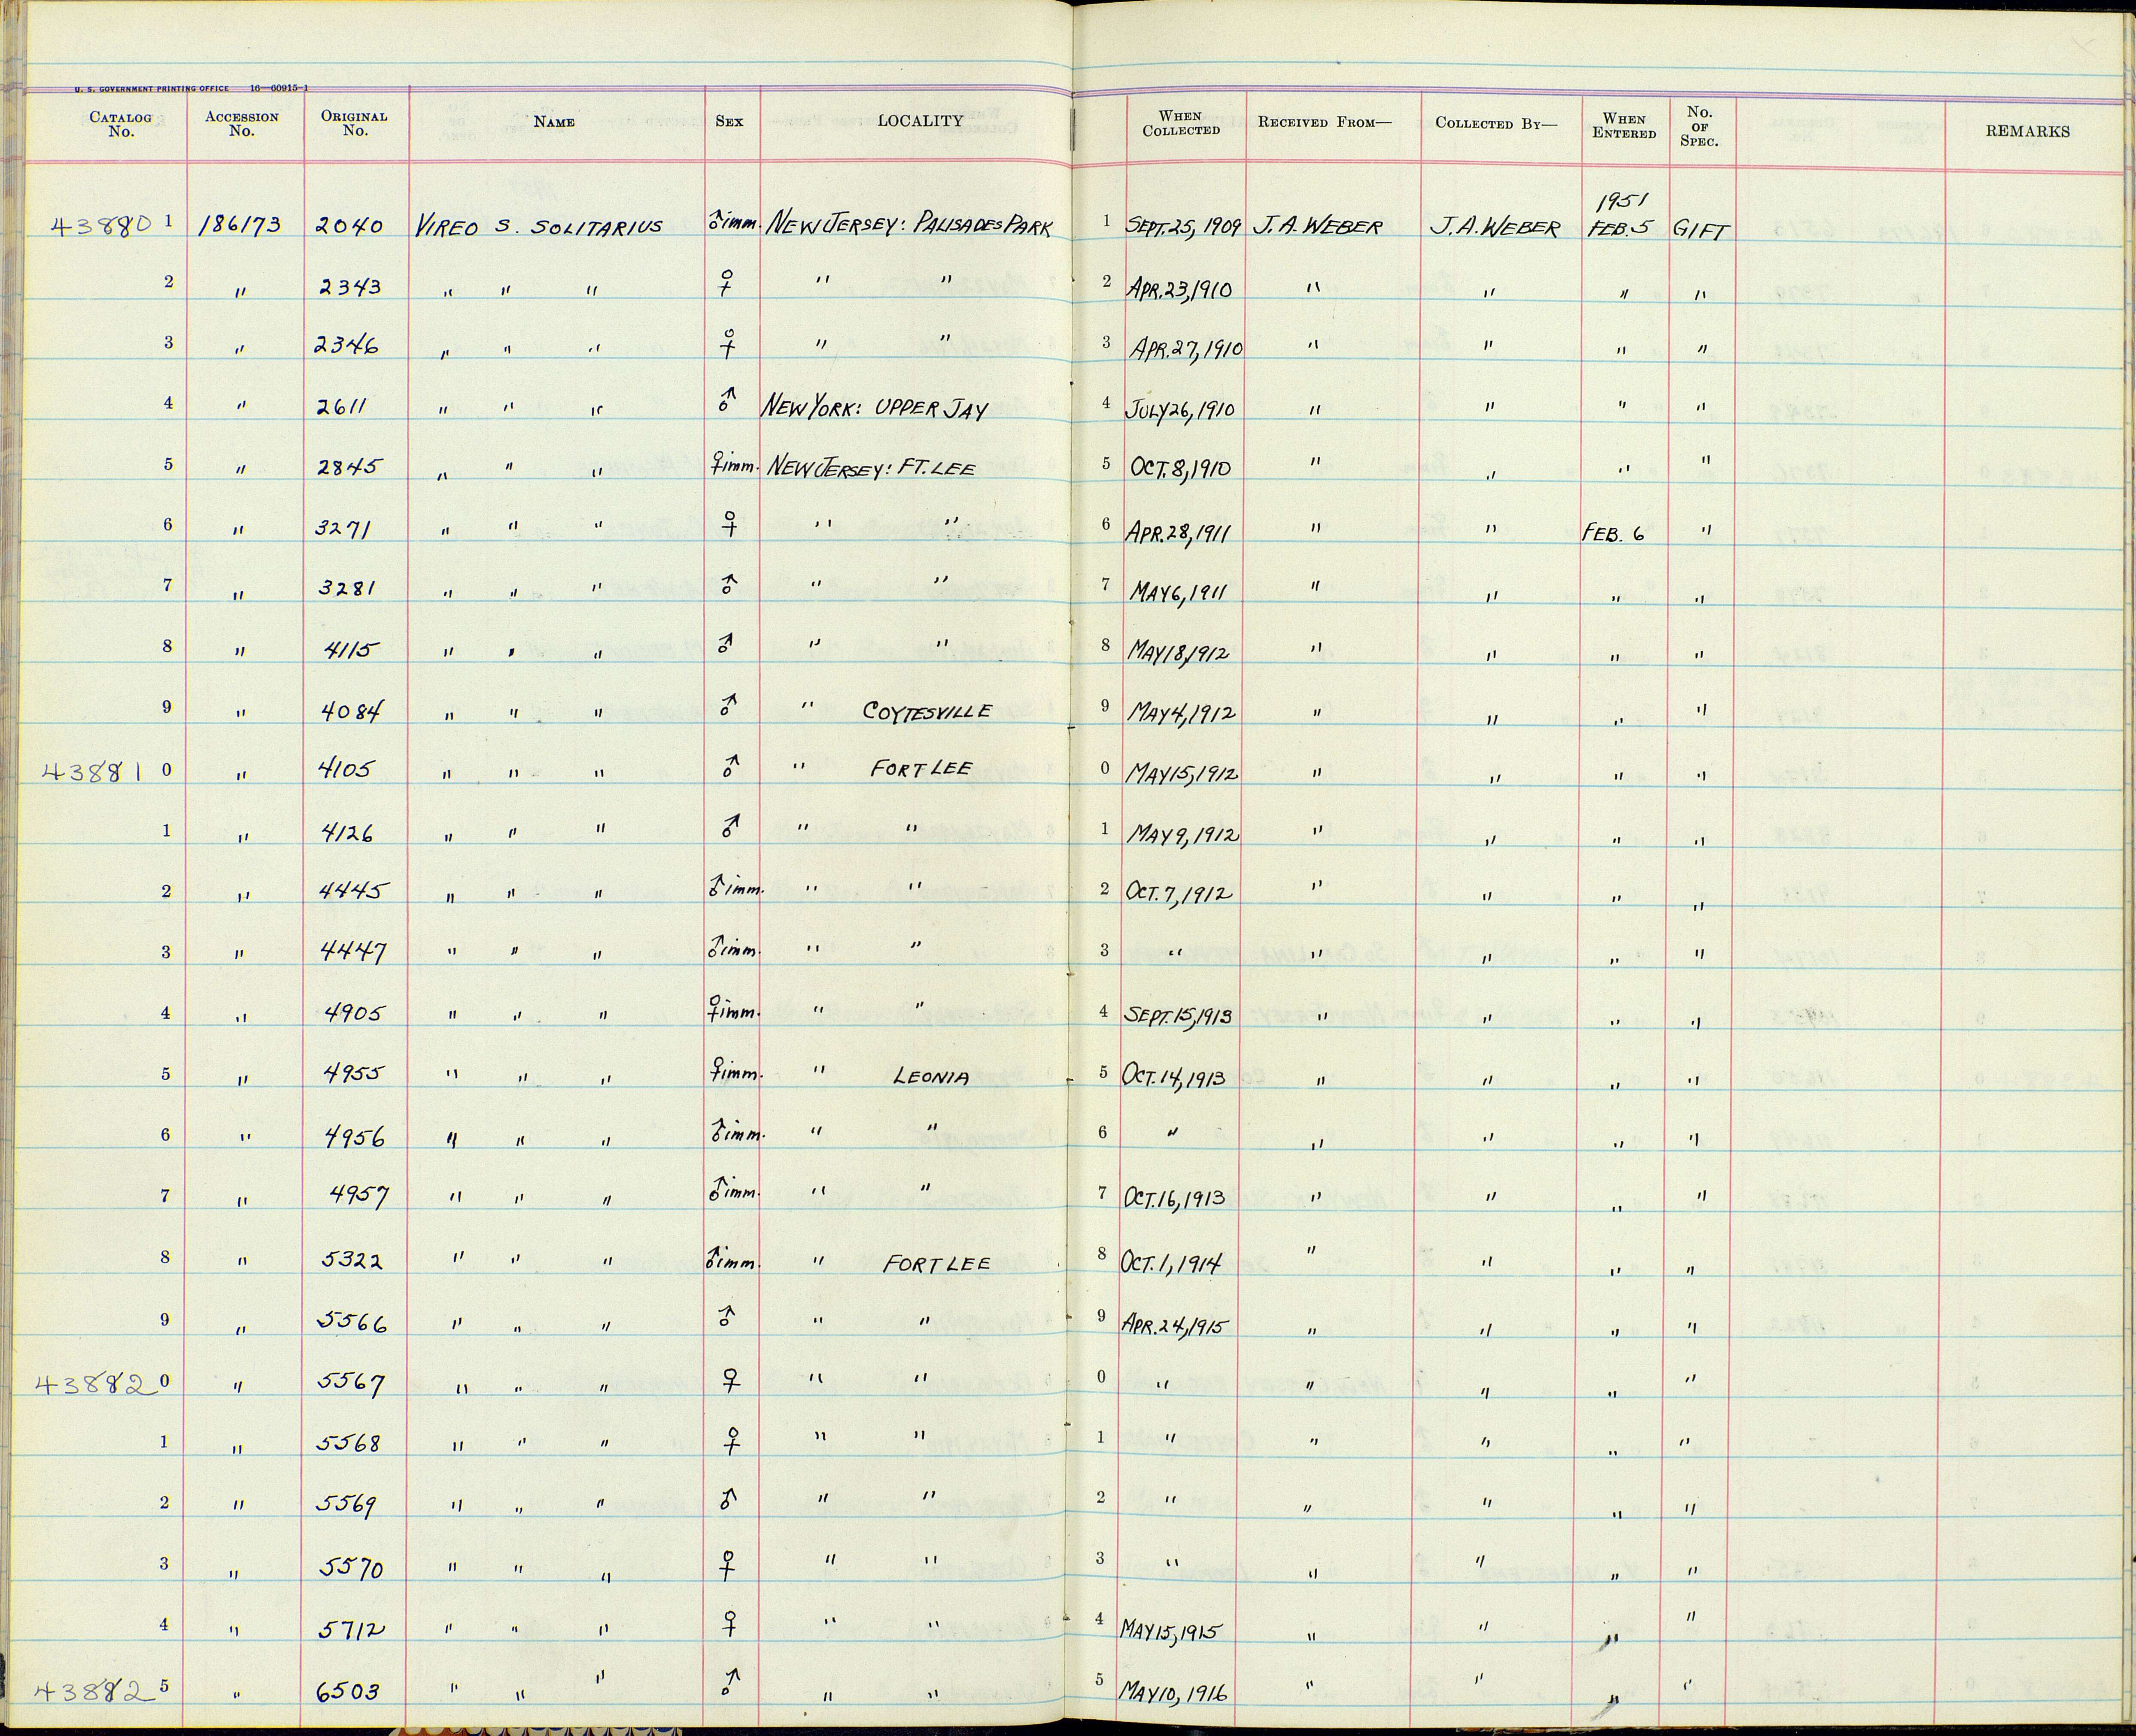This screenshot has height=1736, width=2136.
Task: Click the 'Original No.' column header
Action: [x=354, y=123]
